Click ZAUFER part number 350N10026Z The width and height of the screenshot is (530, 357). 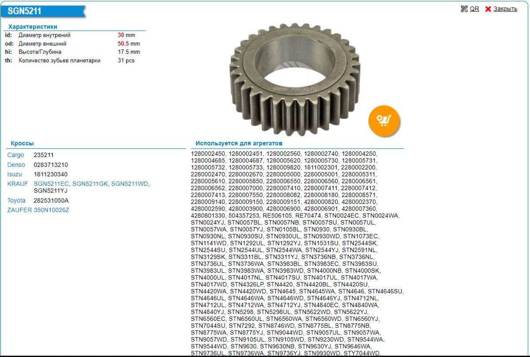click(x=51, y=210)
